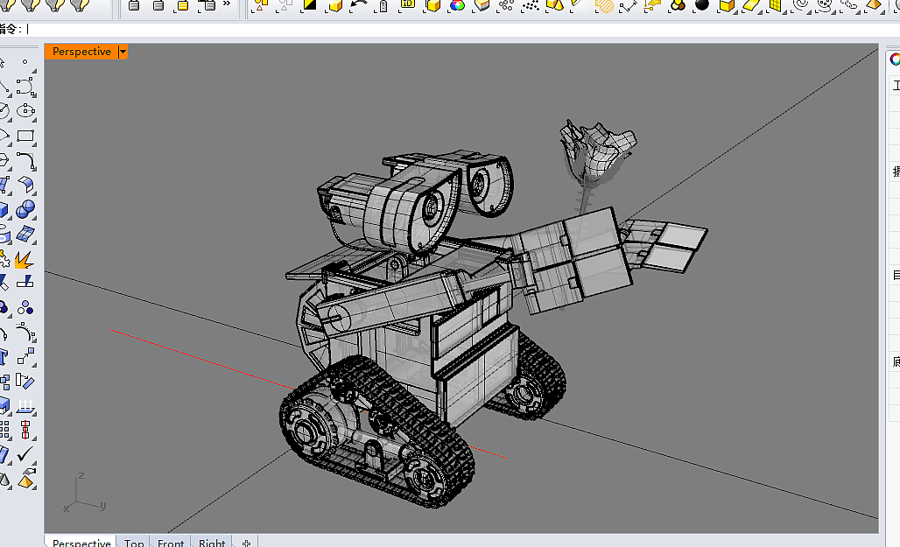Click the RGB color circles icon in top toolbar
The image size is (900, 547).
[x=458, y=6]
